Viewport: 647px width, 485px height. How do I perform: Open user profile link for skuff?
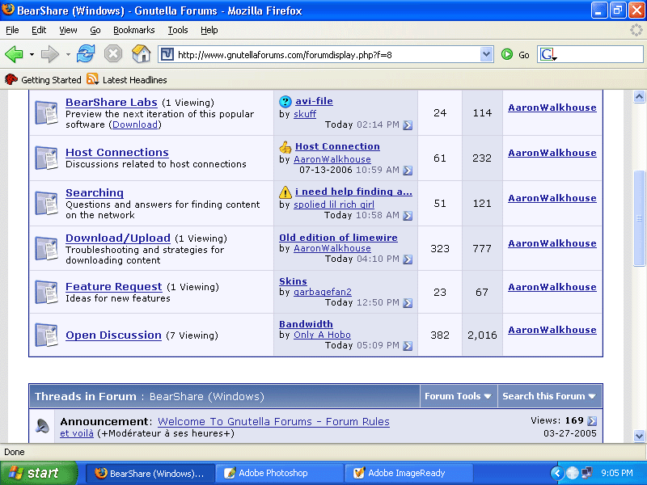point(305,114)
